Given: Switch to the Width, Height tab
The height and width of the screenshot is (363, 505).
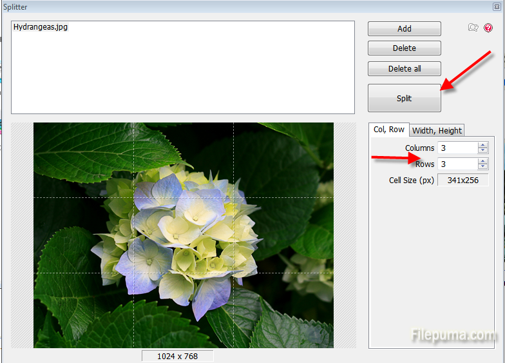Looking at the screenshot, I should pos(437,130).
